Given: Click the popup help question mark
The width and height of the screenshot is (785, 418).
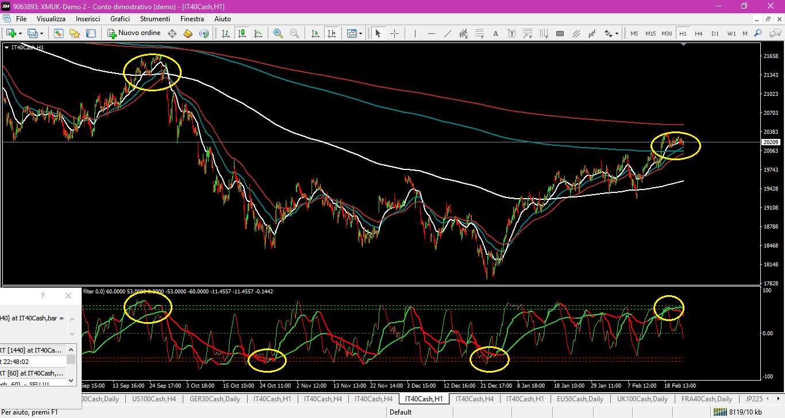Looking at the screenshot, I should 42,296.
